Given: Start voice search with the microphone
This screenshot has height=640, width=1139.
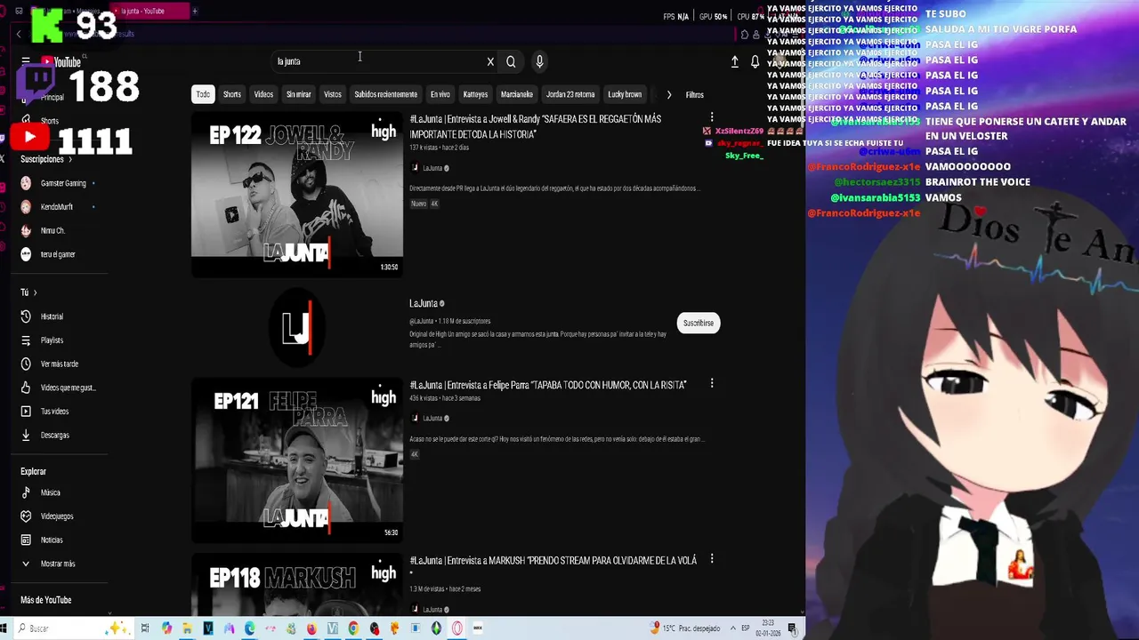Looking at the screenshot, I should [x=539, y=61].
